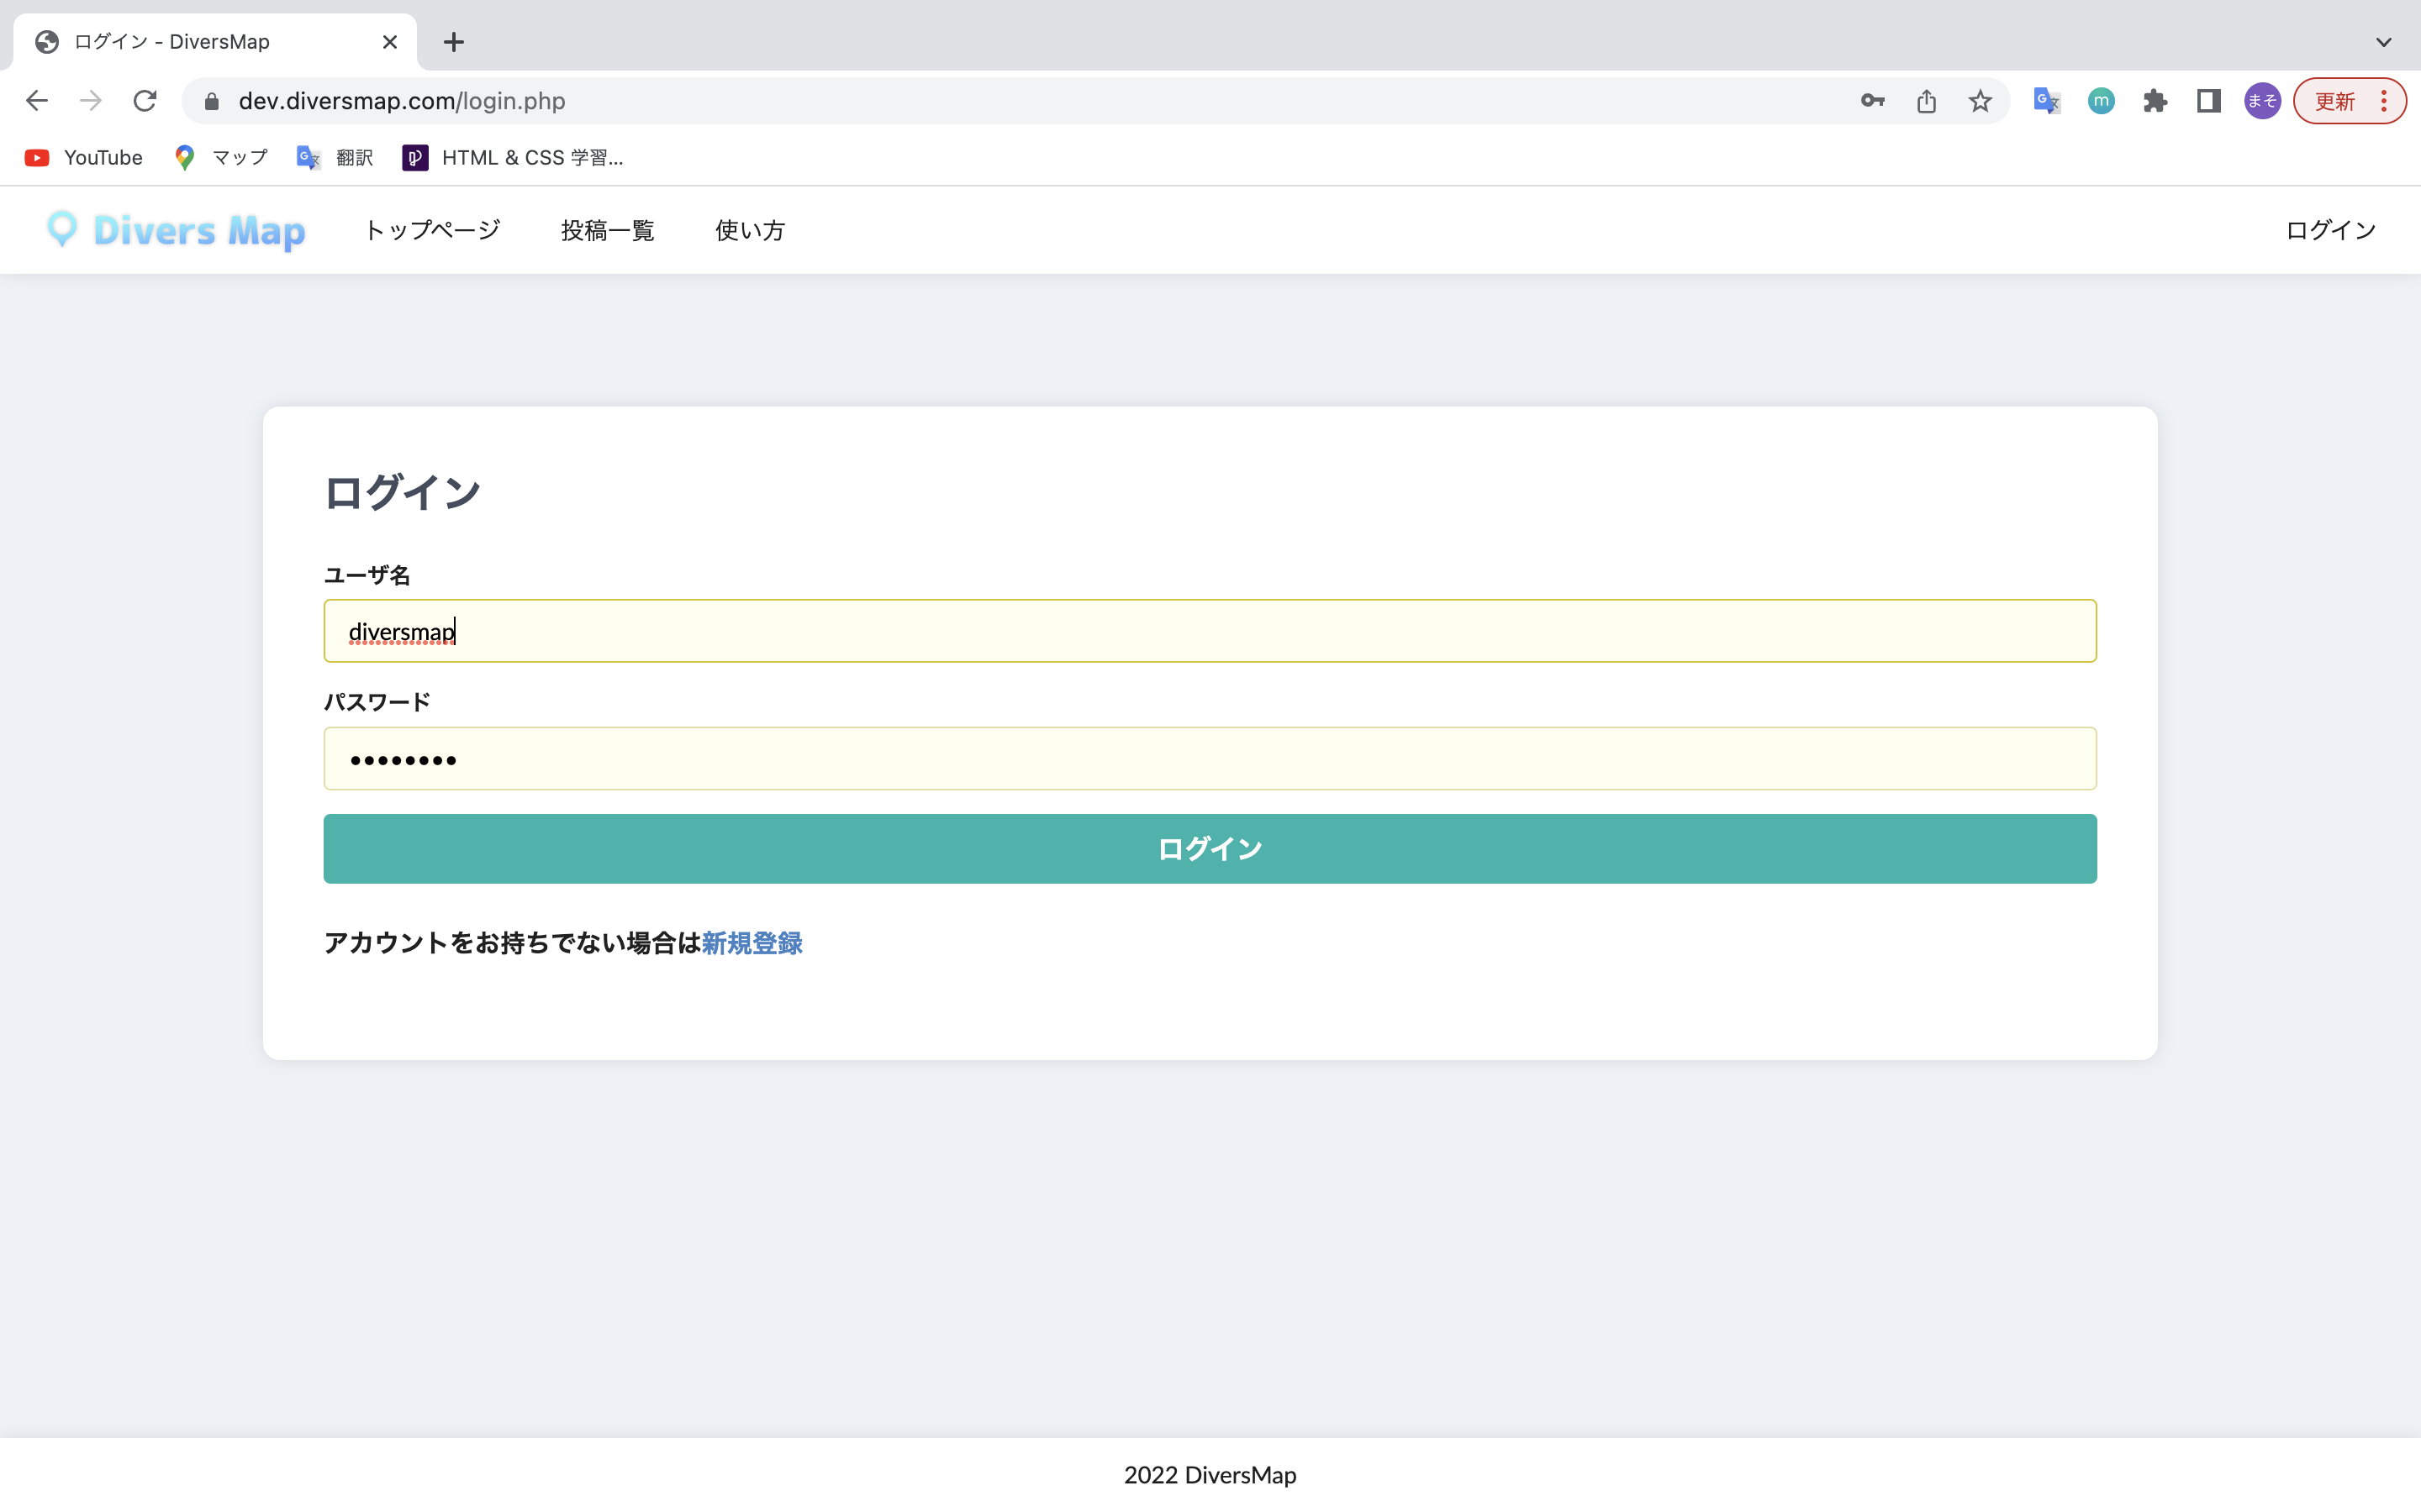Go to 使い方 page

pyautogui.click(x=749, y=230)
